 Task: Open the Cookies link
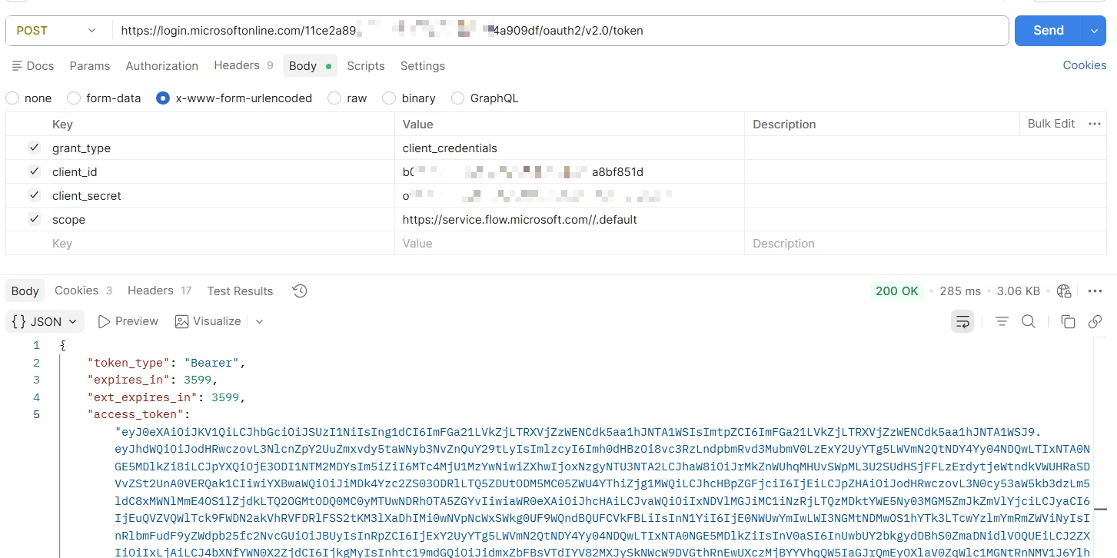click(x=1085, y=65)
